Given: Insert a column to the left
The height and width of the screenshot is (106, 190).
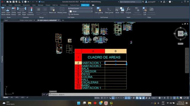Looking at the screenshot, I should [19, 11].
